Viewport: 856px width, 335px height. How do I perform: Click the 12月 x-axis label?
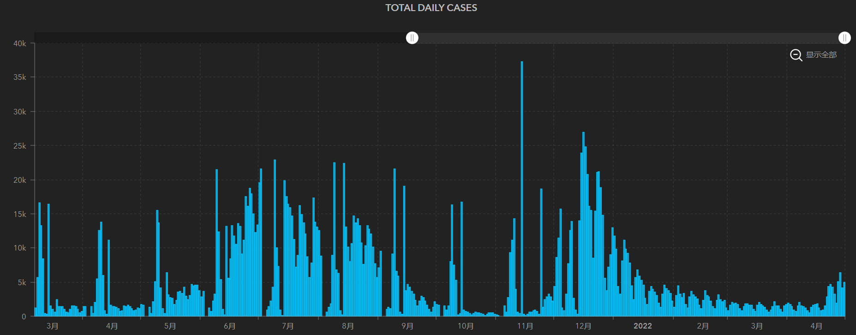(583, 326)
